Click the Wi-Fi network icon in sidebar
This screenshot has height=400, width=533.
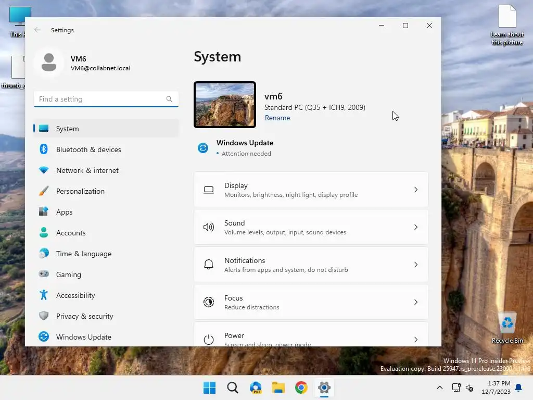point(44,170)
